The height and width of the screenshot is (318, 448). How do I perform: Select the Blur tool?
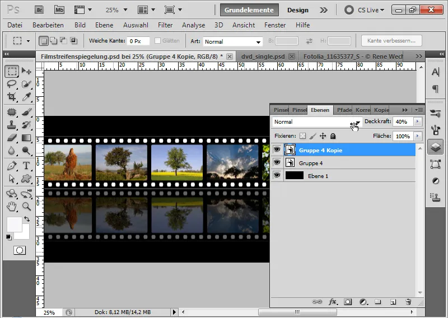tap(12, 151)
